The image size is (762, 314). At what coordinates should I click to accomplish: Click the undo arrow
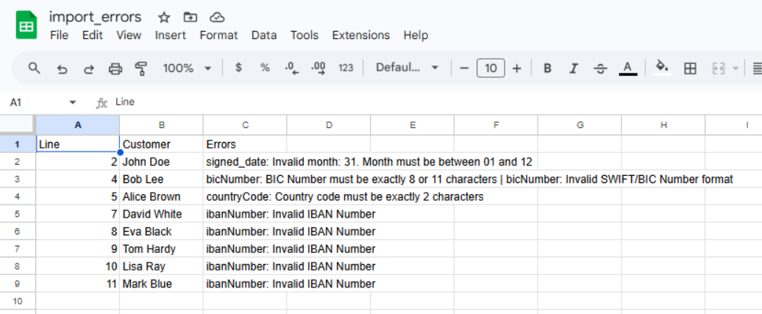62,68
